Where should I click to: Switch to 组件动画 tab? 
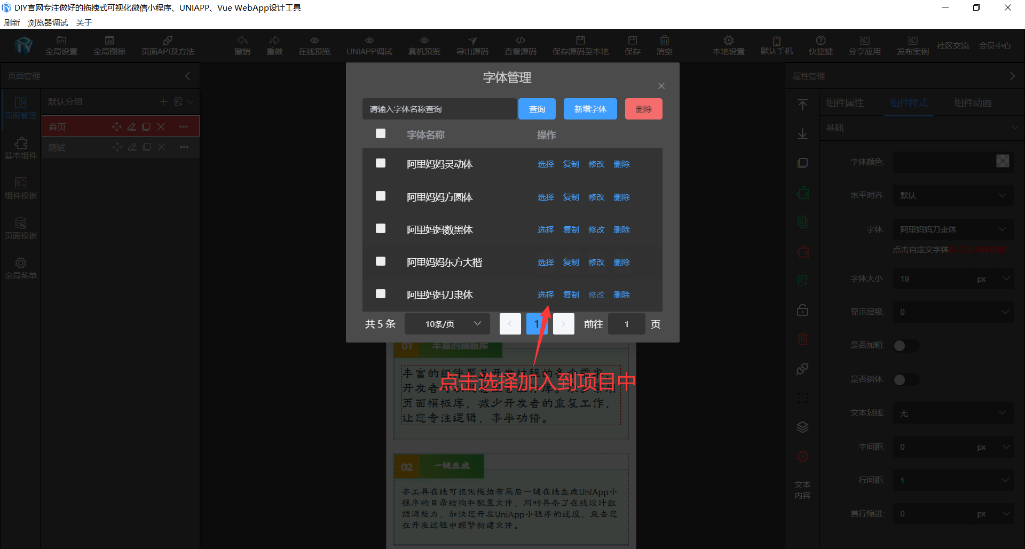[x=973, y=103]
